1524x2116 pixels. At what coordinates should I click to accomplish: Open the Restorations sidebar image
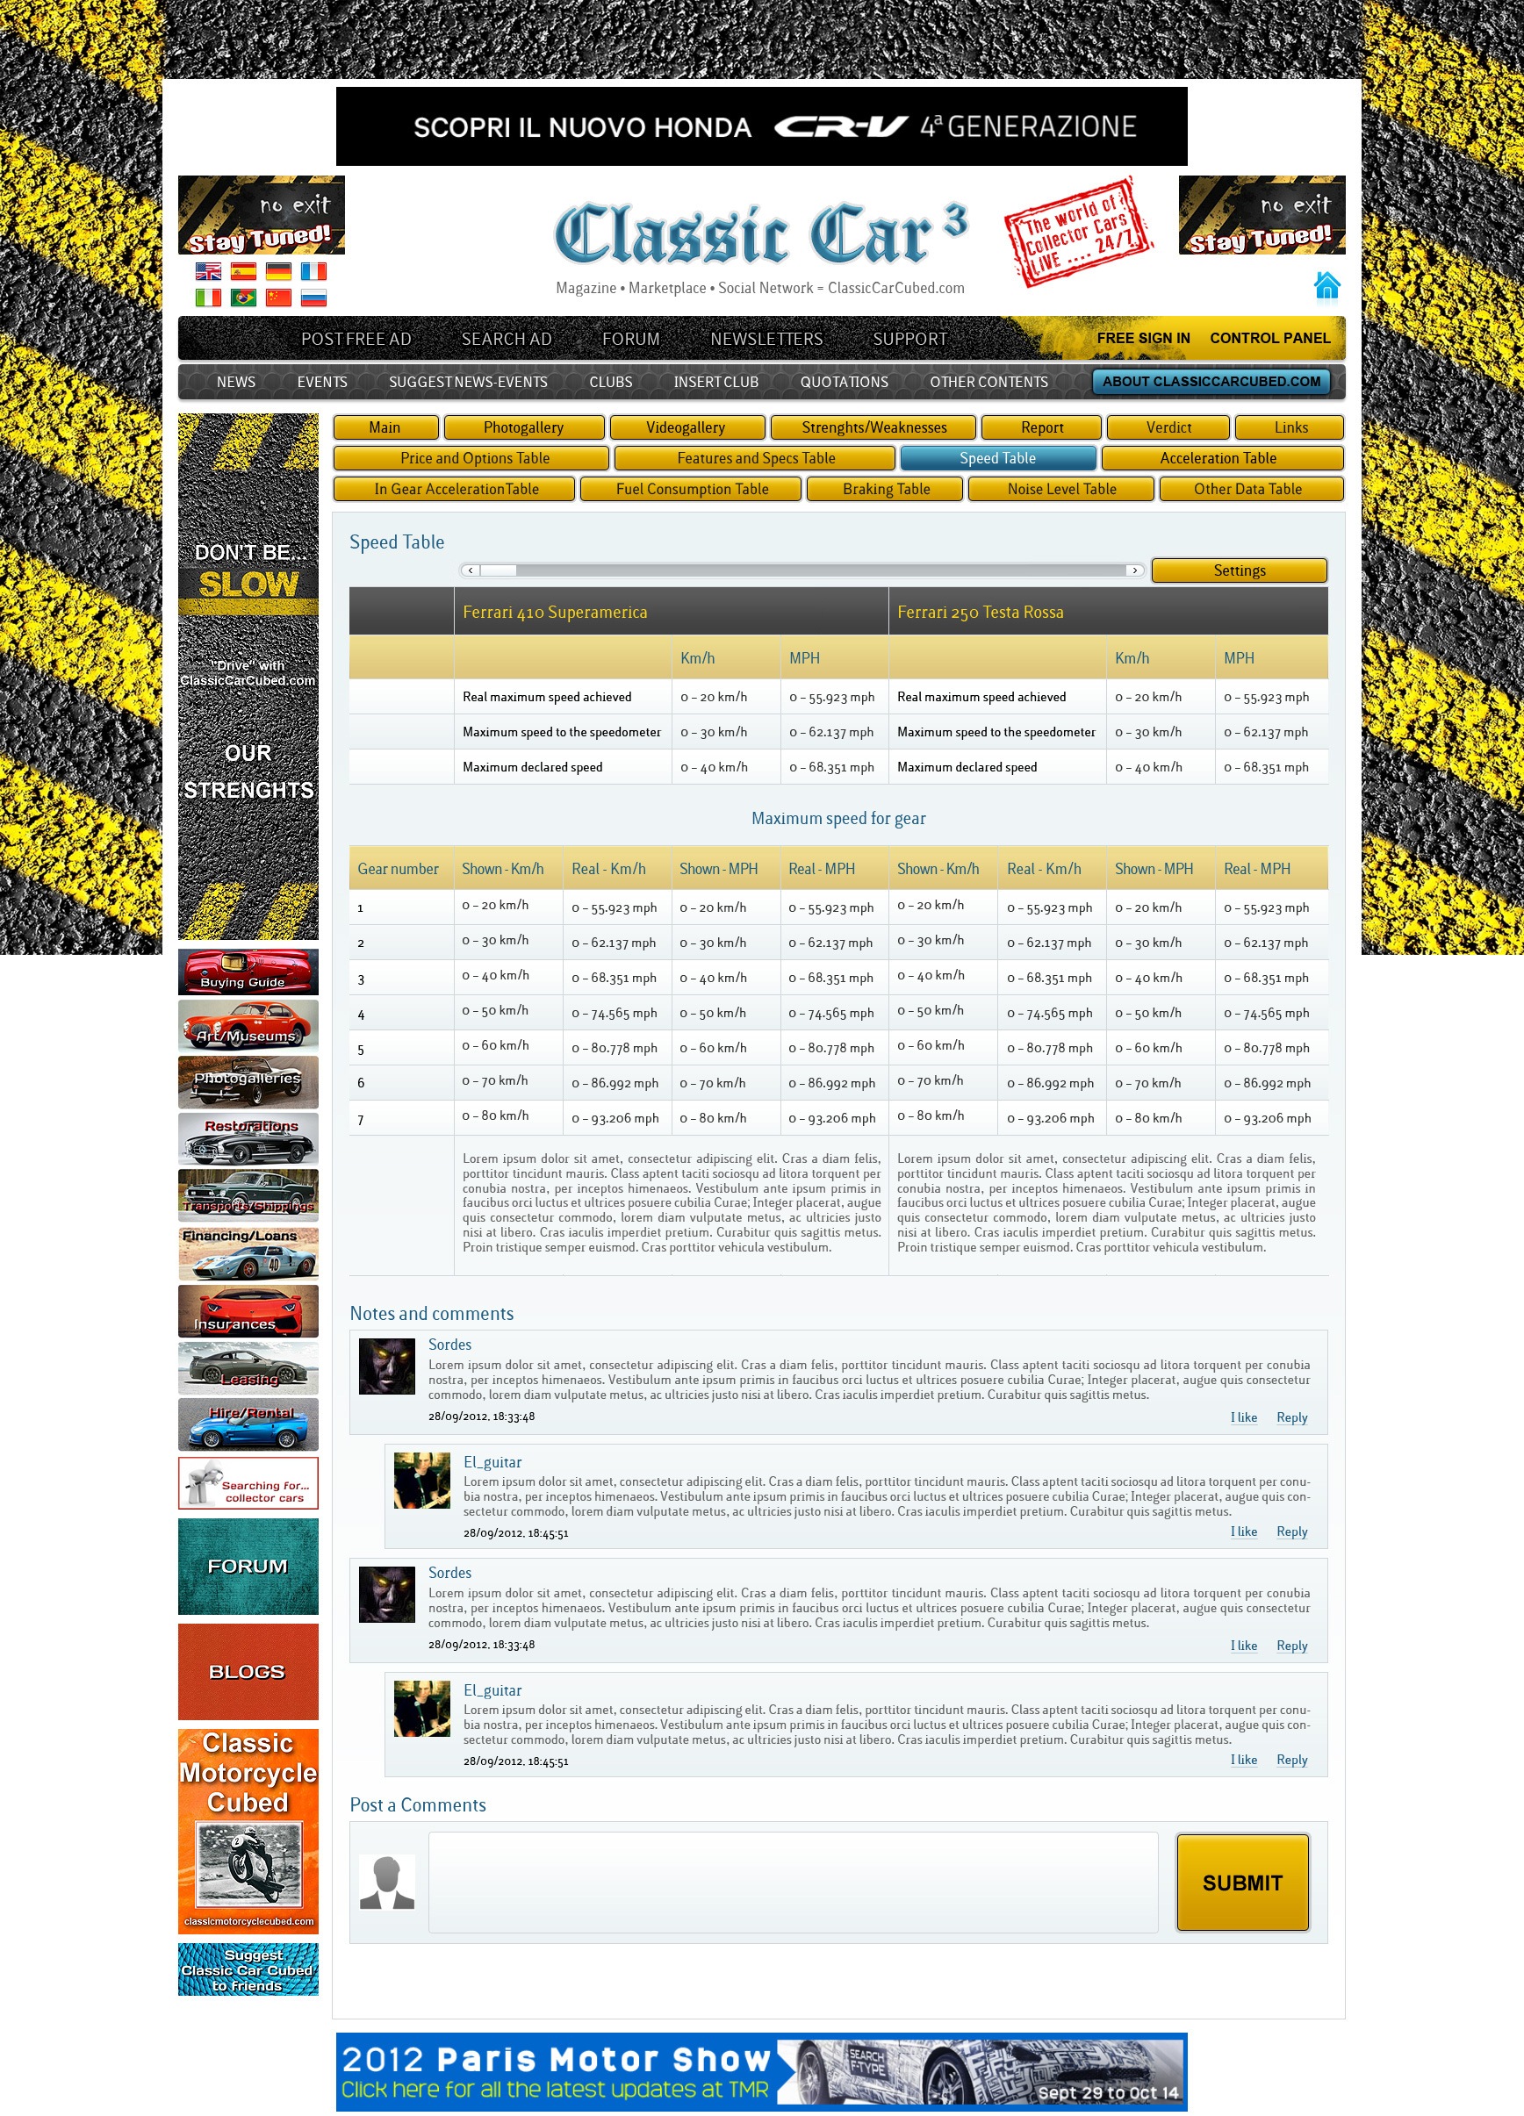pos(248,1138)
